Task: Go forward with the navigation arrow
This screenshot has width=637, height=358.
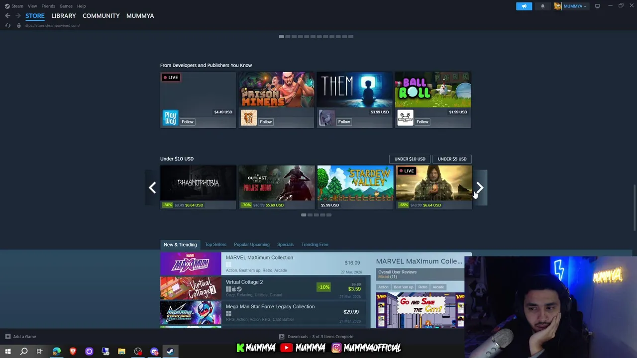Action: 18,16
